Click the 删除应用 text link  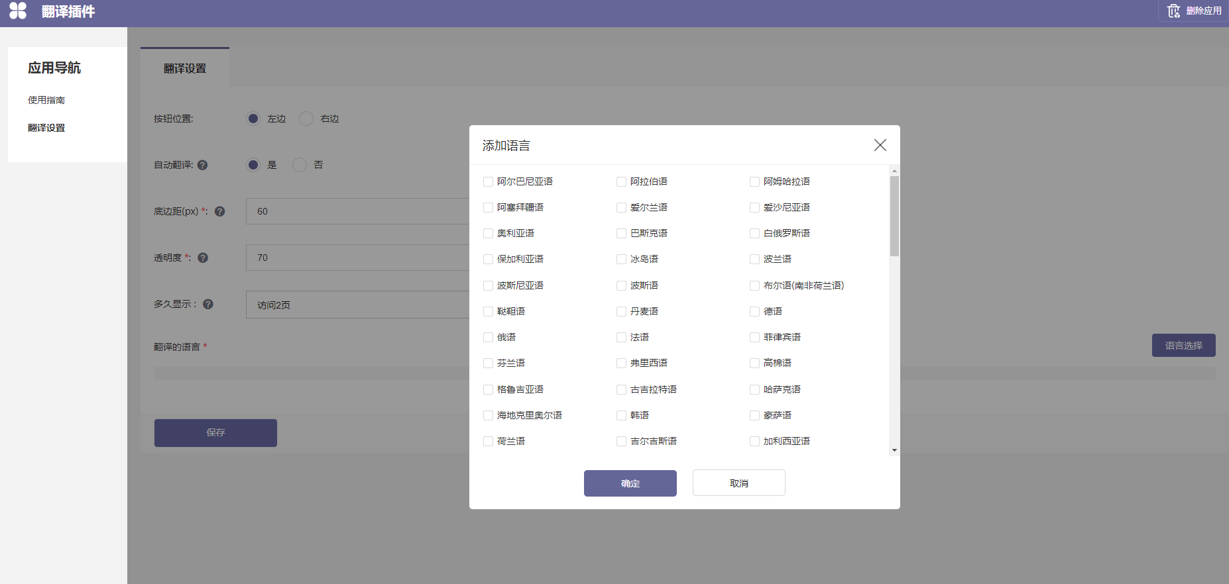pos(1204,11)
